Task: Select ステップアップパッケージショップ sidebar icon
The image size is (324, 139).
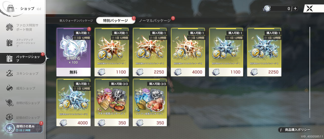Action: (9, 43)
